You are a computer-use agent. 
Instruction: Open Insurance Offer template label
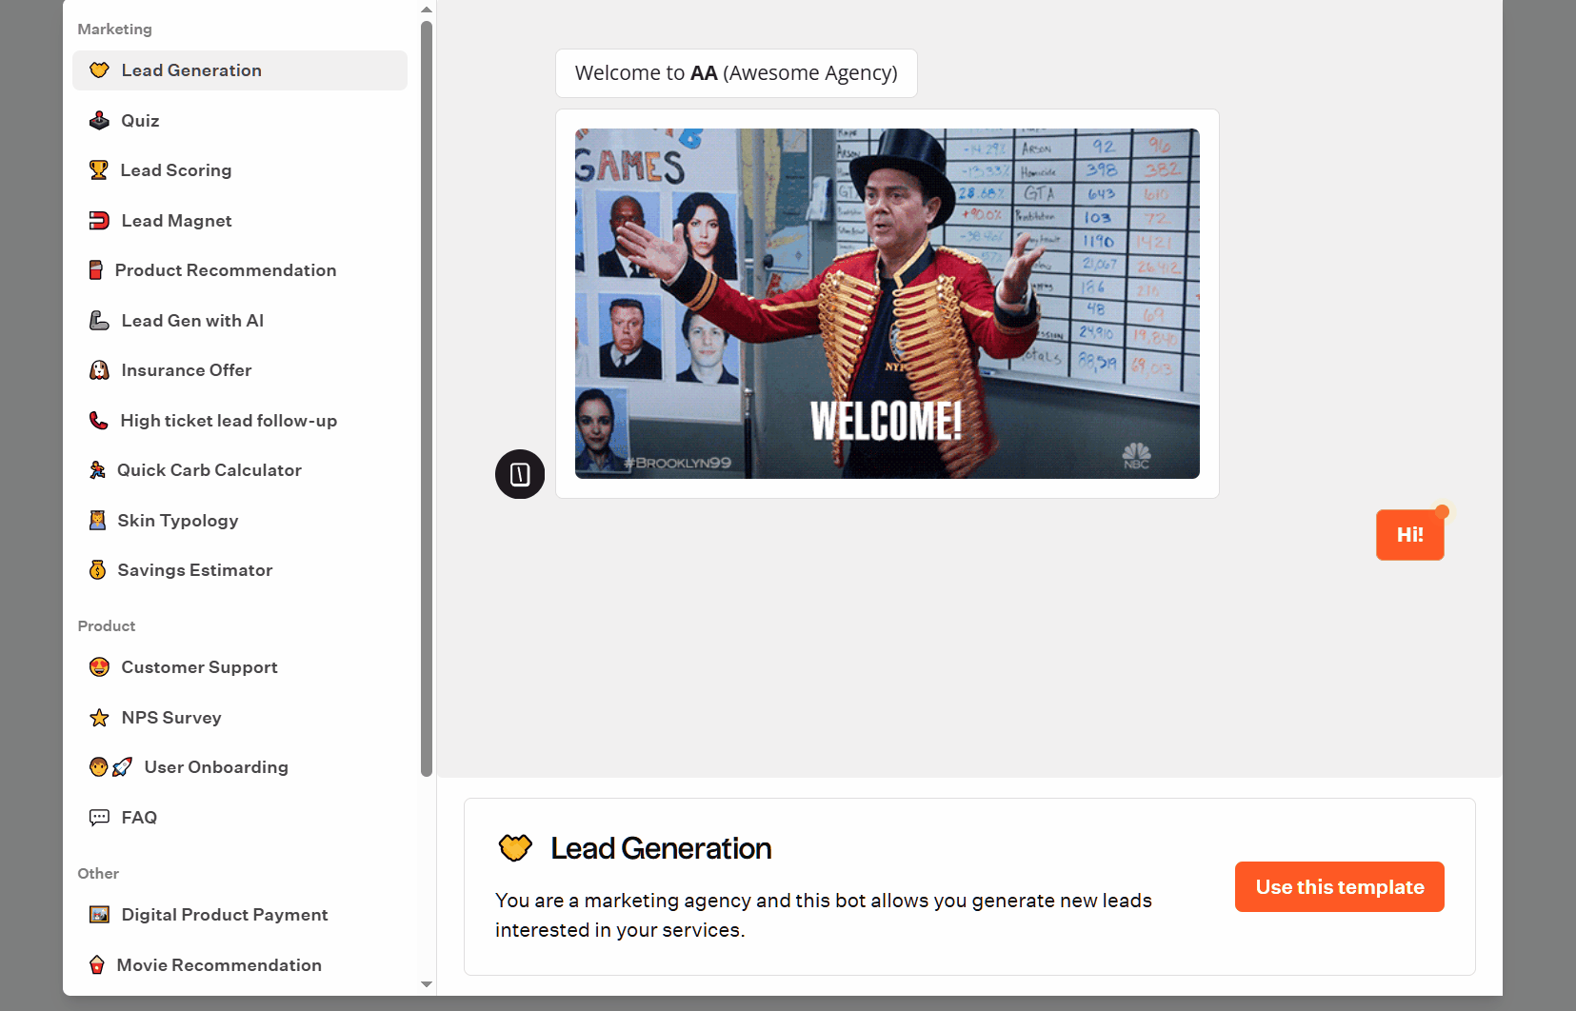(x=187, y=370)
